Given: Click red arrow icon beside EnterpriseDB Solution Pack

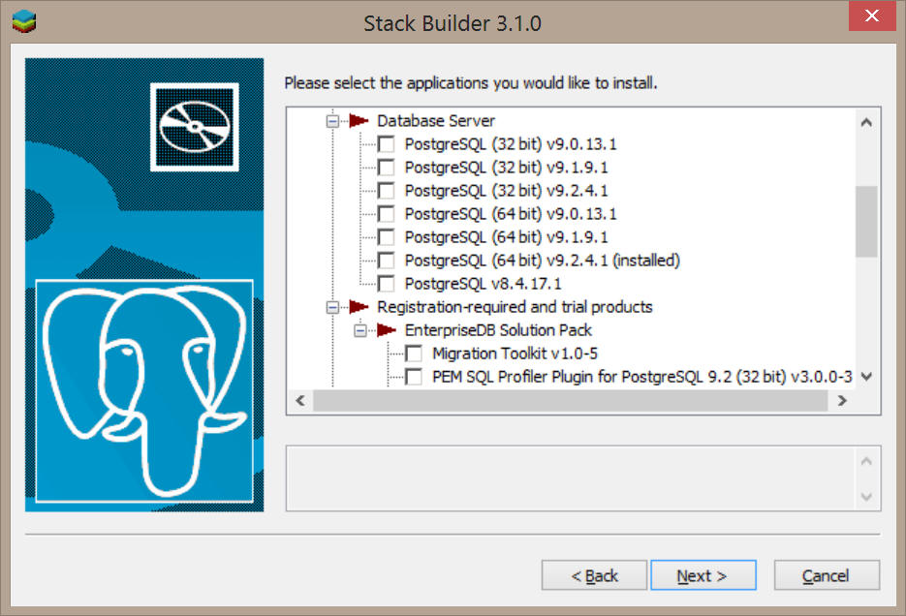Looking at the screenshot, I should tap(387, 330).
